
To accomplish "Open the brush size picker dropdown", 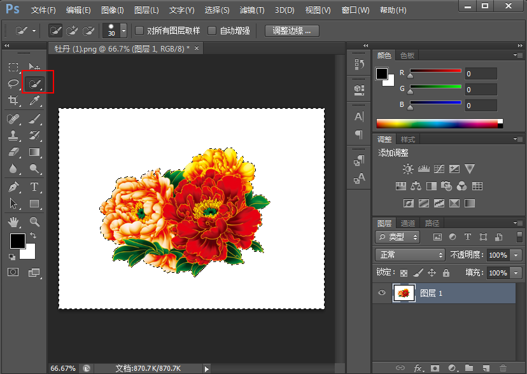I will point(123,31).
